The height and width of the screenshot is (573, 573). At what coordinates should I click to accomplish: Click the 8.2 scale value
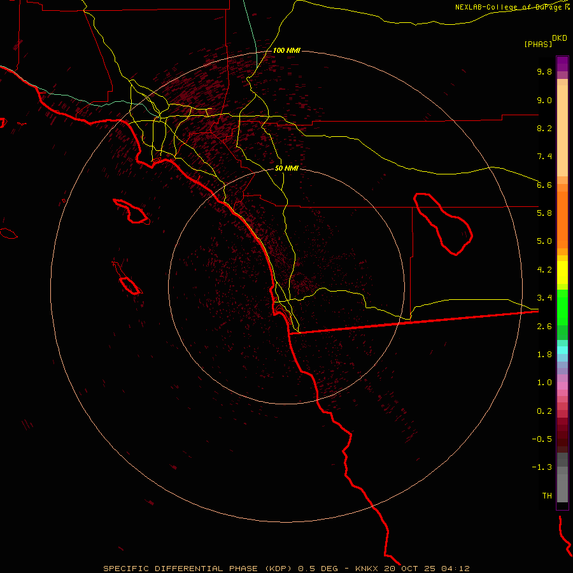544,128
